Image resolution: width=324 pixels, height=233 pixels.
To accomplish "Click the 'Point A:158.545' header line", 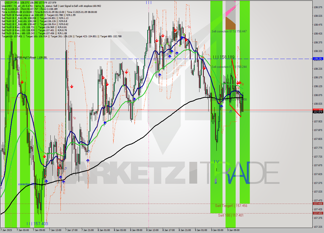I will 30,9.
